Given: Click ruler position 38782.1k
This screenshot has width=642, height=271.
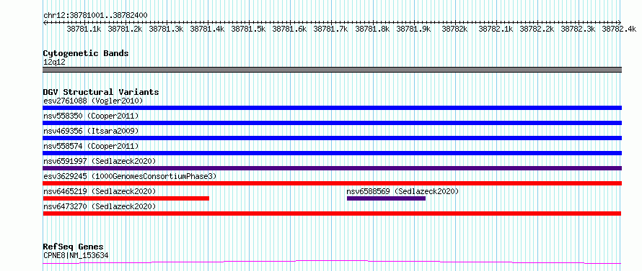Looking at the screenshot, I should 496,29.
